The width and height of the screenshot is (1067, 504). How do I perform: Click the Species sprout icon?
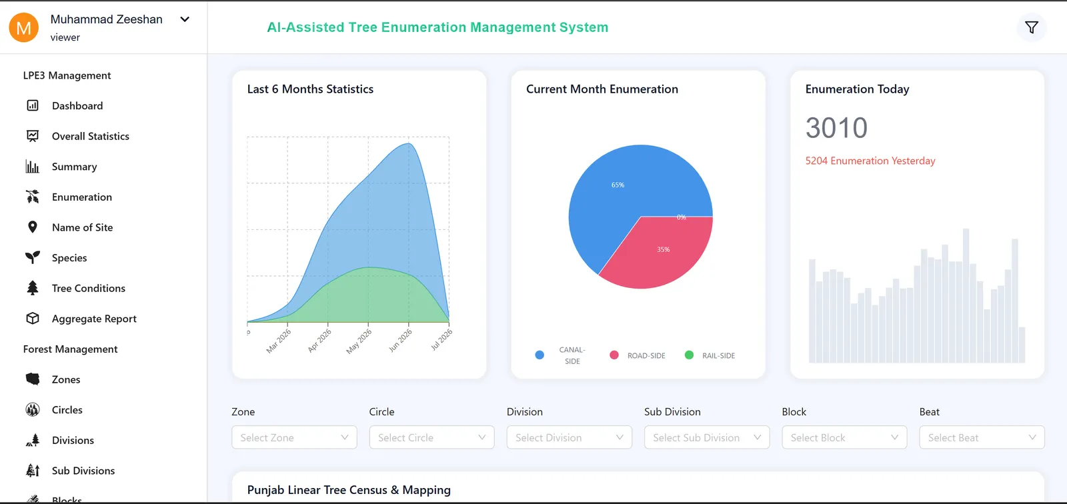point(32,257)
